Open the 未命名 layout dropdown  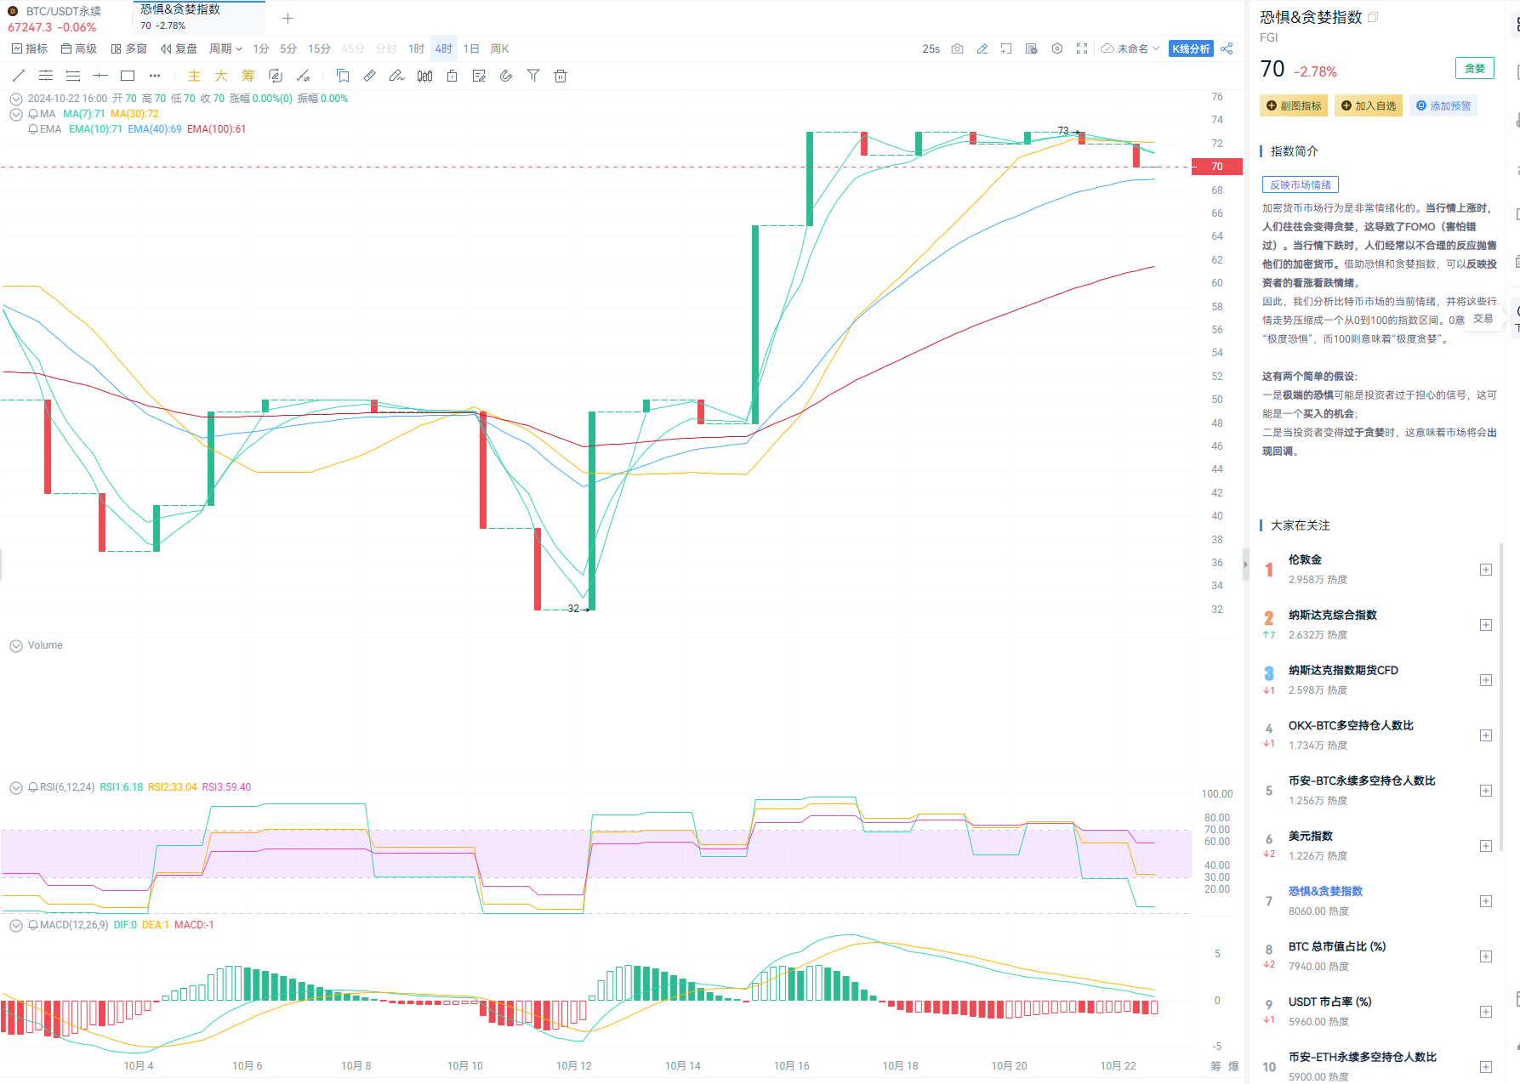click(x=1130, y=48)
